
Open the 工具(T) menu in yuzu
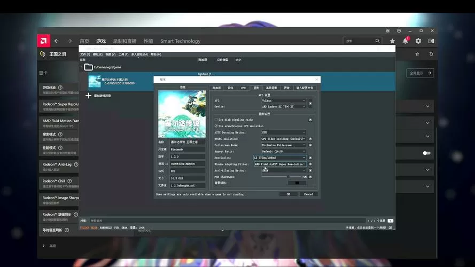click(x=123, y=54)
